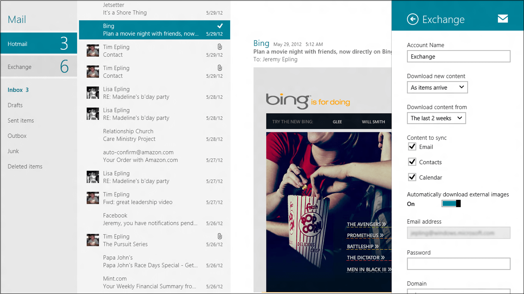Image resolution: width=524 pixels, height=294 pixels.
Task: Click BATTLESHIP link in Bing email
Action: tap(363, 247)
